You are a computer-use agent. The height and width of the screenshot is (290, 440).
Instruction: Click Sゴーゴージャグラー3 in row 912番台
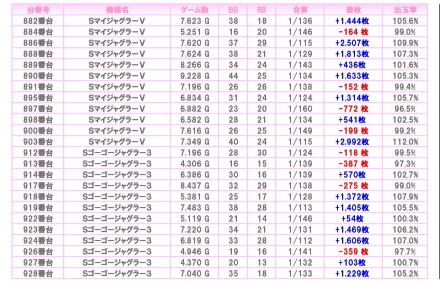click(117, 153)
